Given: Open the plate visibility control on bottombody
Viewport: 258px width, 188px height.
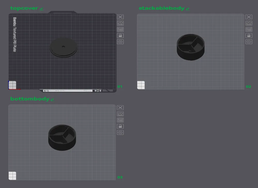Looking at the screenshot, I should tap(120, 132).
